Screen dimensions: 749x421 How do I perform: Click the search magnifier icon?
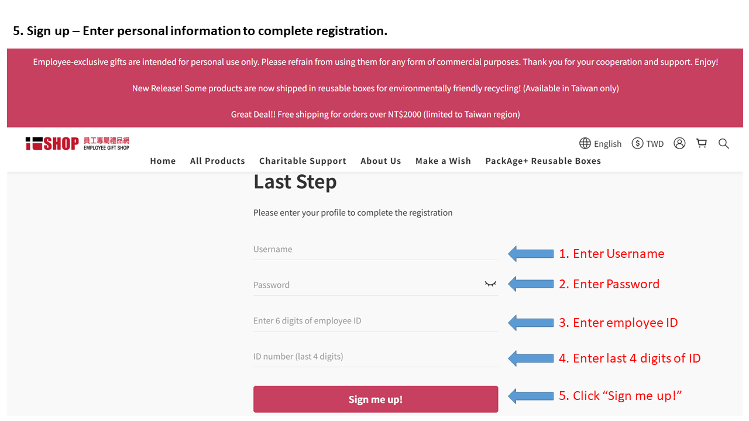coord(724,143)
